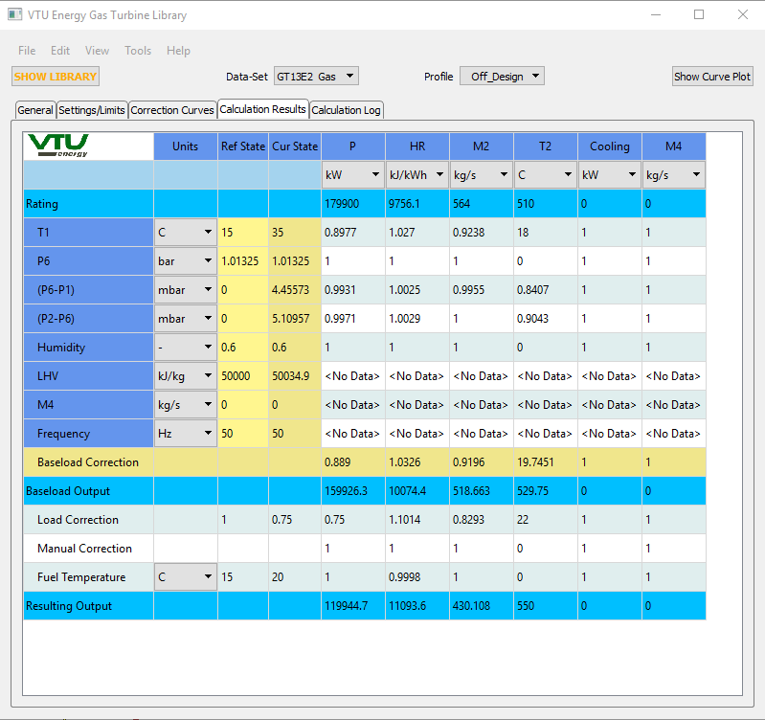This screenshot has height=720, width=765.
Task: Open the M4 row kg/s units dropdown
Action: [x=186, y=405]
